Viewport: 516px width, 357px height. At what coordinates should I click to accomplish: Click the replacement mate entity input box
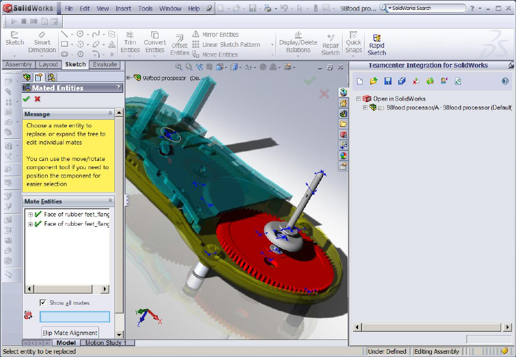tap(75, 316)
